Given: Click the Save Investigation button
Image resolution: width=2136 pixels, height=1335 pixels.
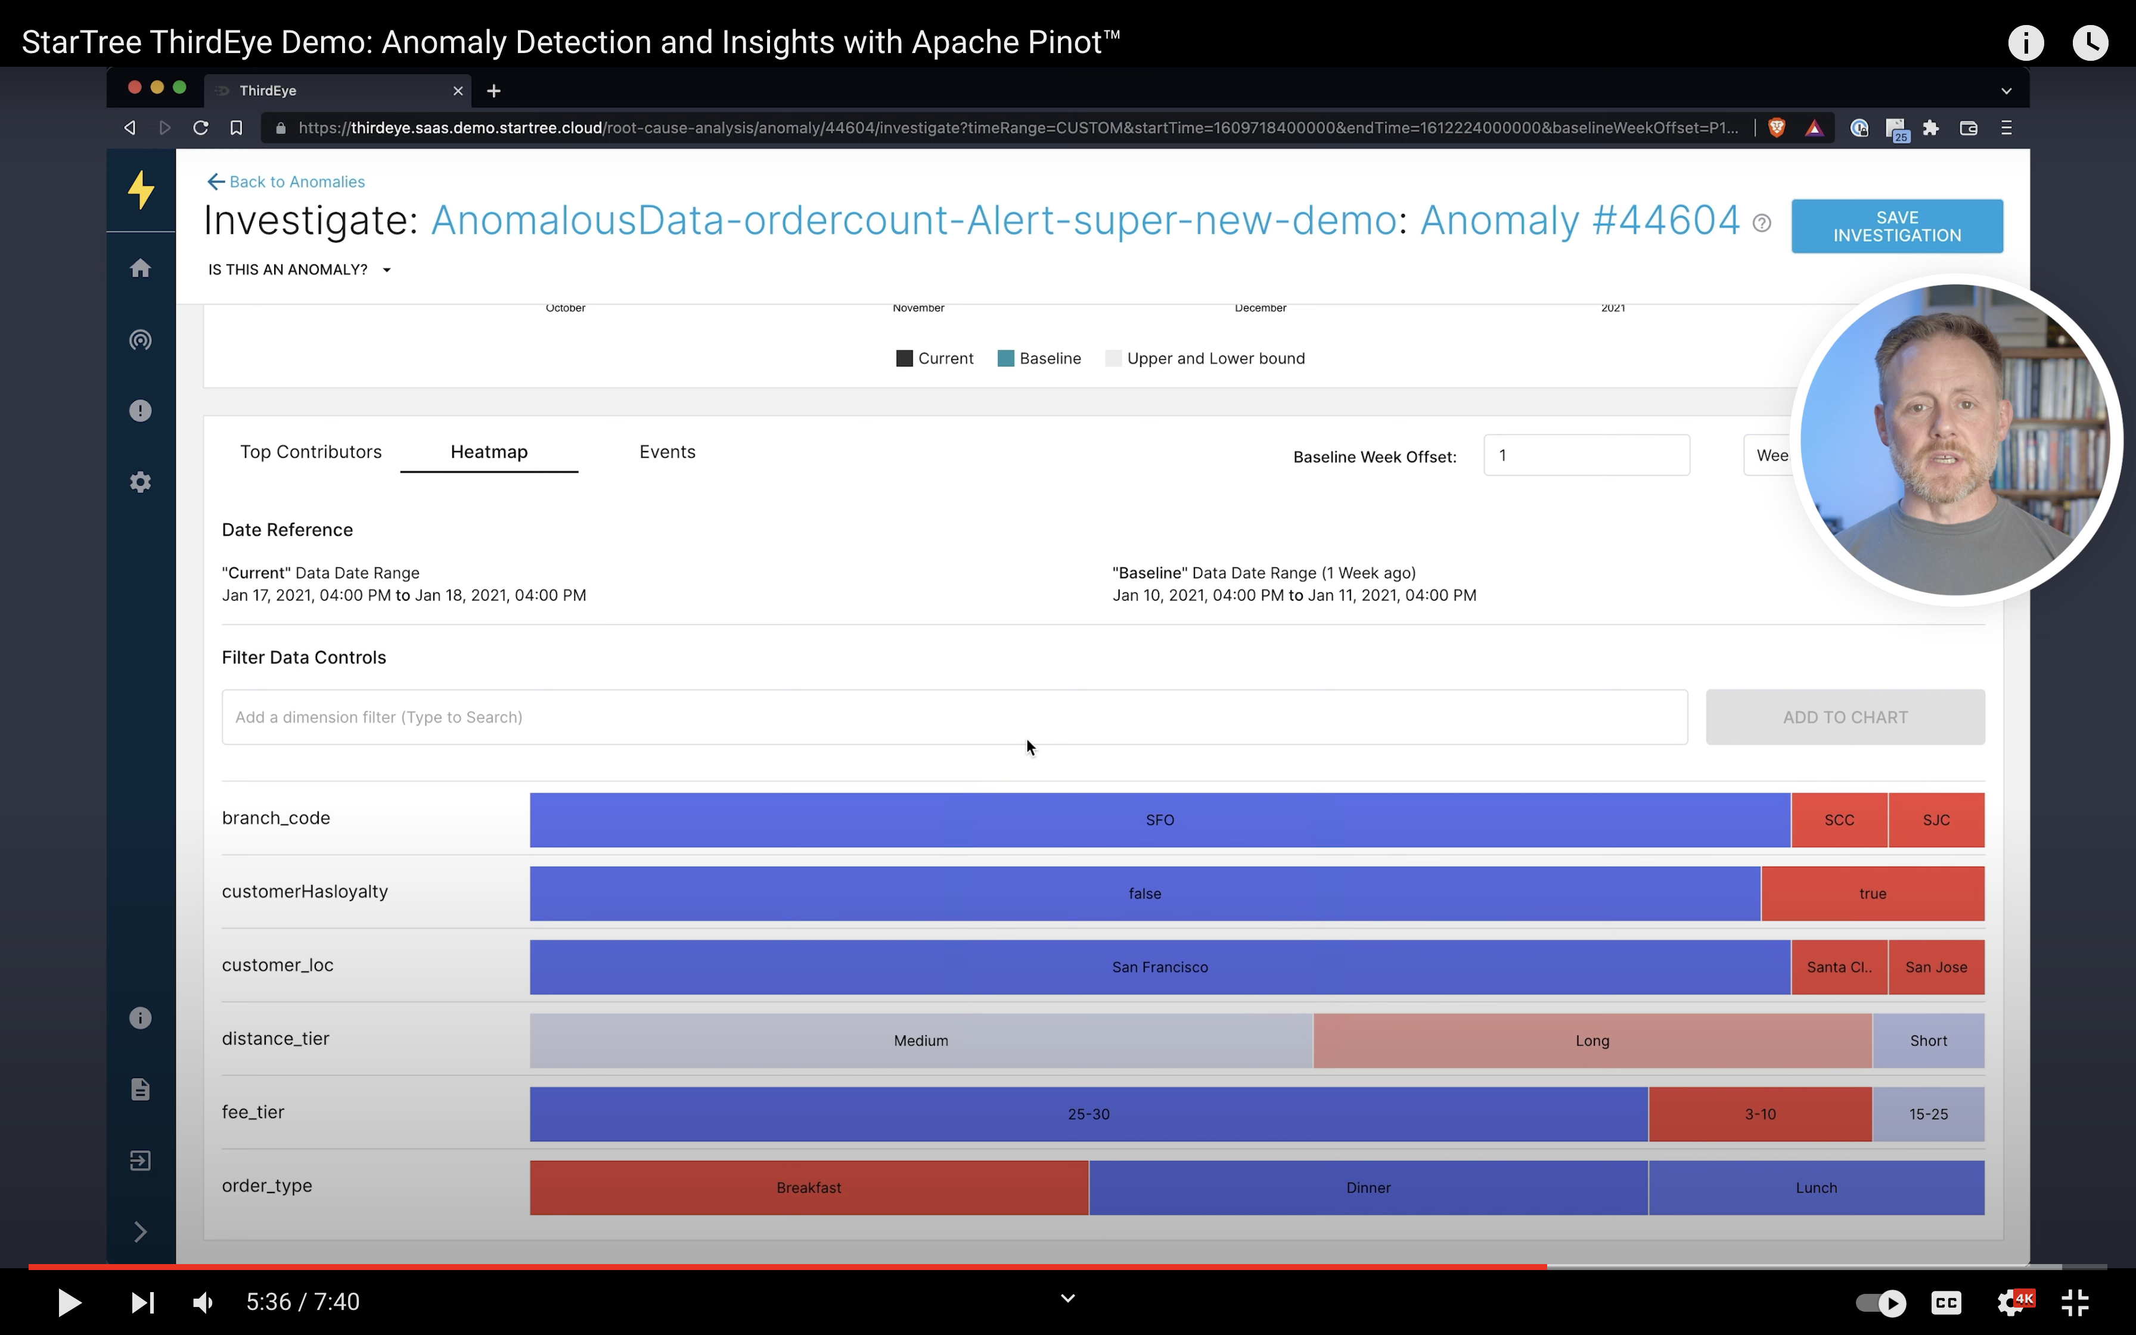Looking at the screenshot, I should 1896,227.
